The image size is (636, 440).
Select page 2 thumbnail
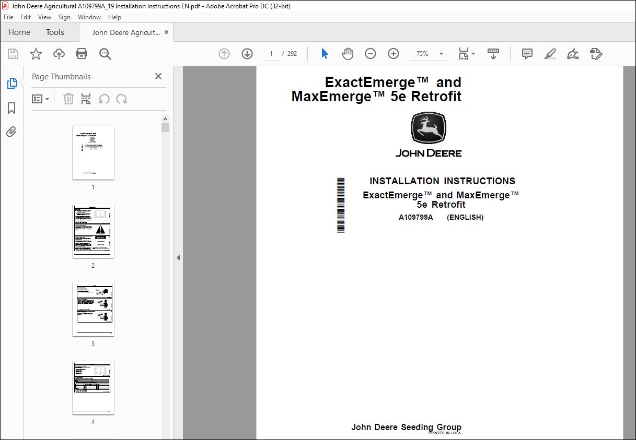pos(93,231)
